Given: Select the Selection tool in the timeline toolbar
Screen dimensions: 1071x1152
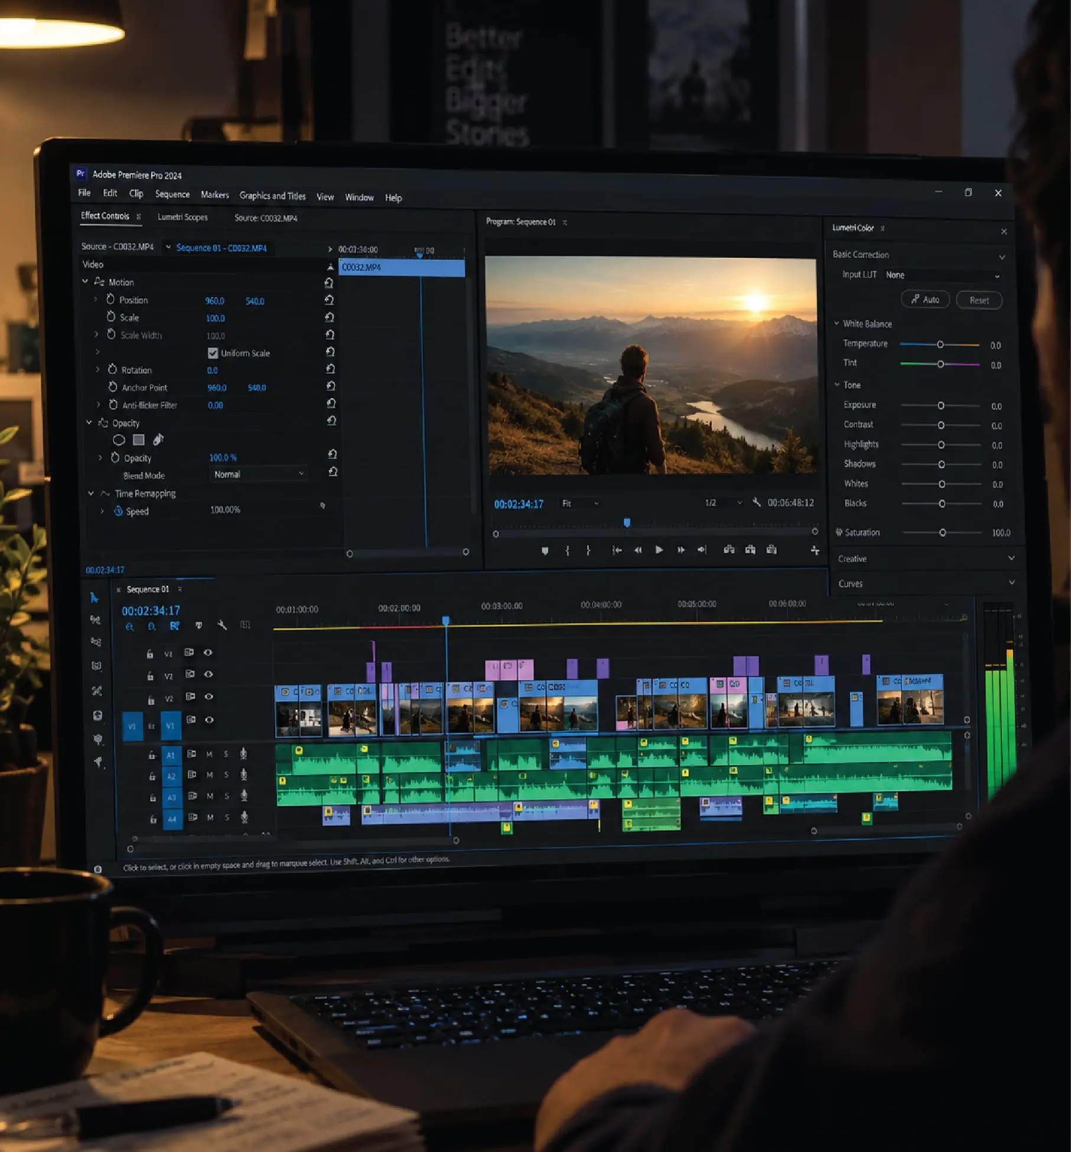Looking at the screenshot, I should pyautogui.click(x=94, y=598).
